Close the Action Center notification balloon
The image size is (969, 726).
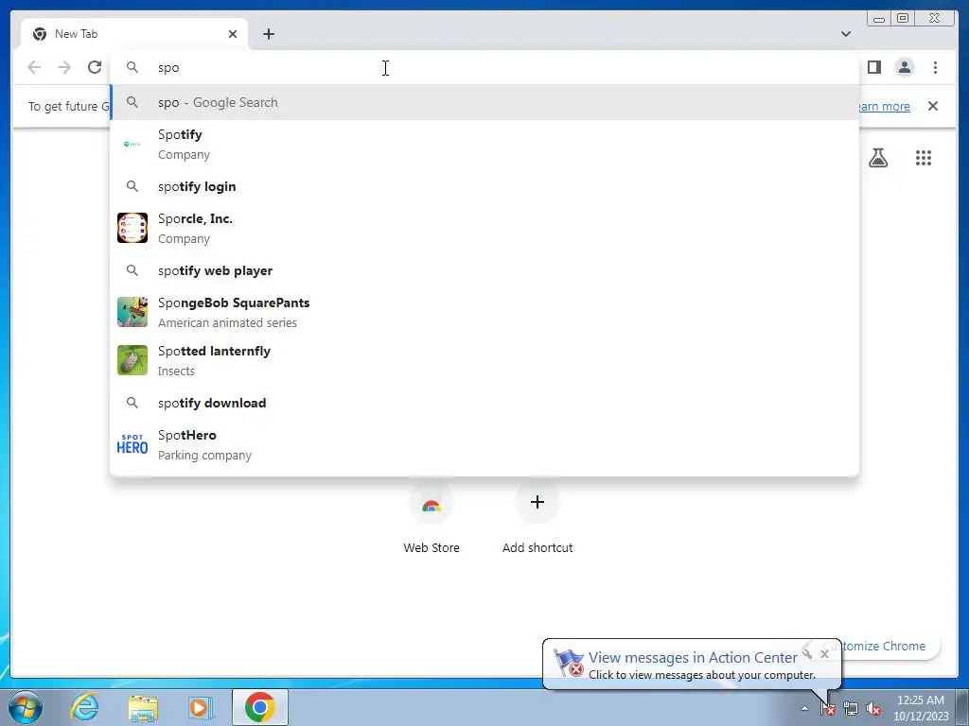824,654
